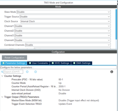Click the Mode section header bar
Viewport: 118px width, 111px height.
tap(58, 7)
